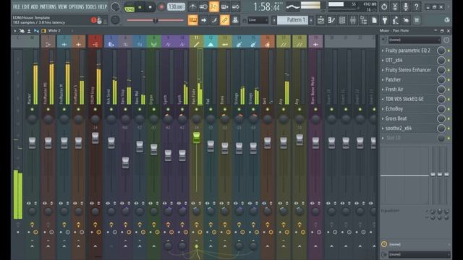Viewport: 463px width, 260px height.
Task: Toggle the 3-2-1 recording countdown icon
Action: click(x=214, y=6)
